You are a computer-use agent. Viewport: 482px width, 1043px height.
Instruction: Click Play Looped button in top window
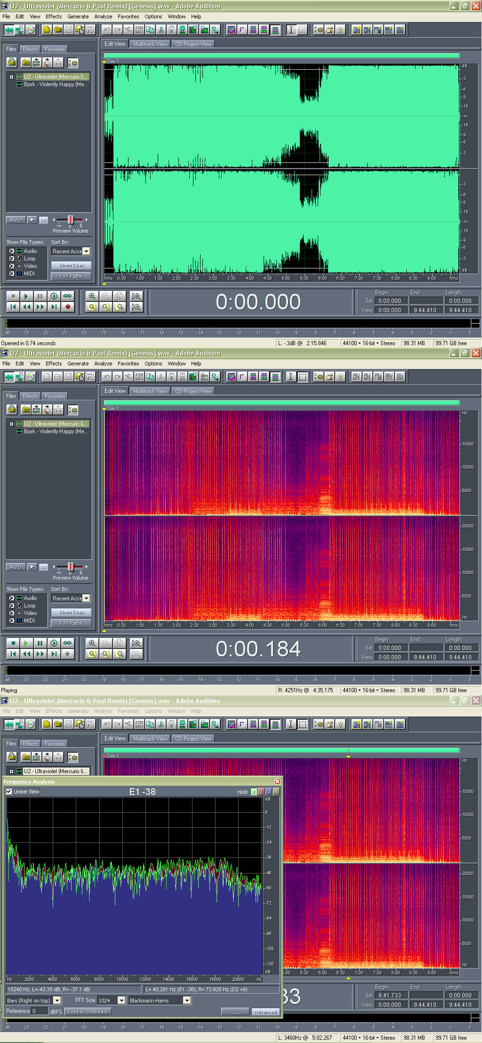pos(67,296)
